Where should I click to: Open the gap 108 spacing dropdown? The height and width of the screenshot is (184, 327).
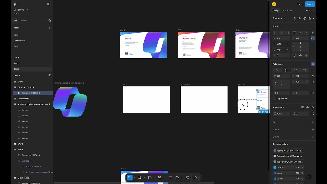pyautogui.click(x=307, y=82)
